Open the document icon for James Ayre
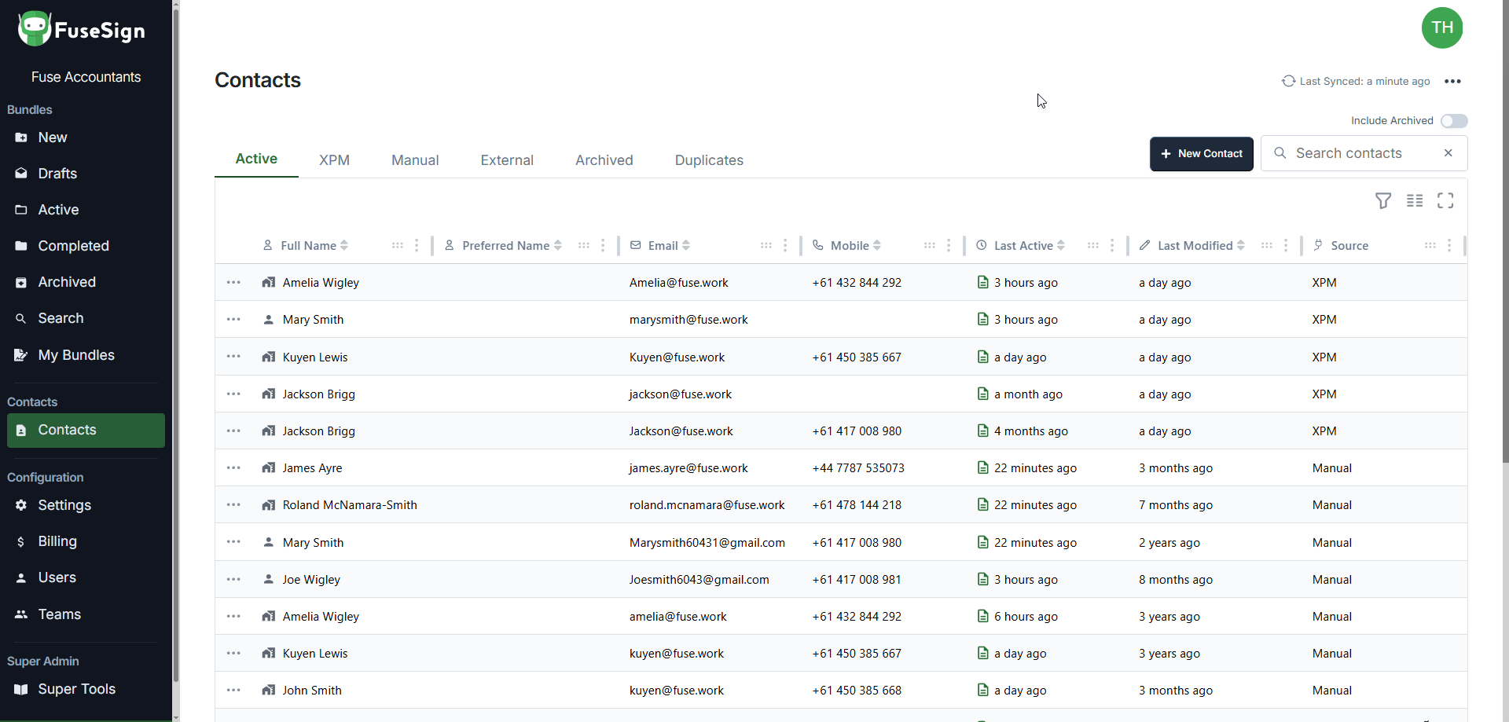 tap(982, 468)
